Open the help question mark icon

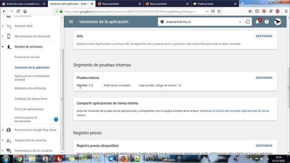[x=266, y=22]
